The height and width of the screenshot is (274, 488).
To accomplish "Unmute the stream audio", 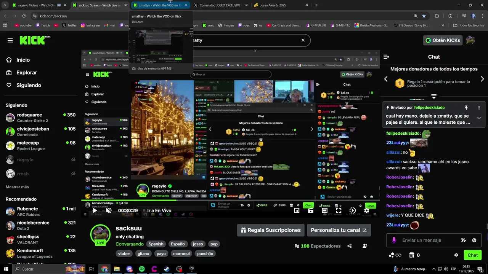I will [x=109, y=210].
